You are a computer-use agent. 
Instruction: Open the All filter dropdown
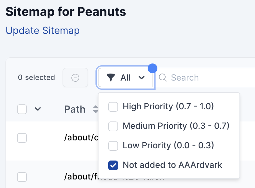click(x=125, y=78)
